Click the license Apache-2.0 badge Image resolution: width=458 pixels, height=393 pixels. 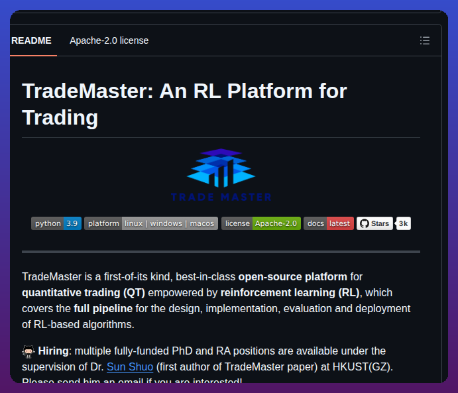click(261, 223)
